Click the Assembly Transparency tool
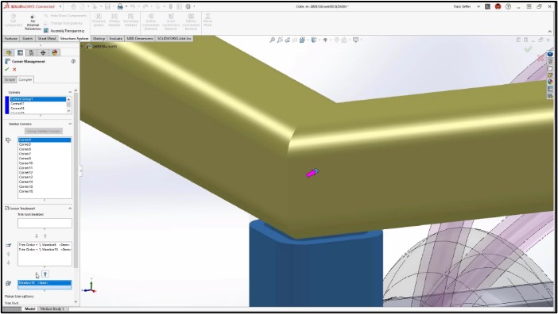 coord(64,31)
